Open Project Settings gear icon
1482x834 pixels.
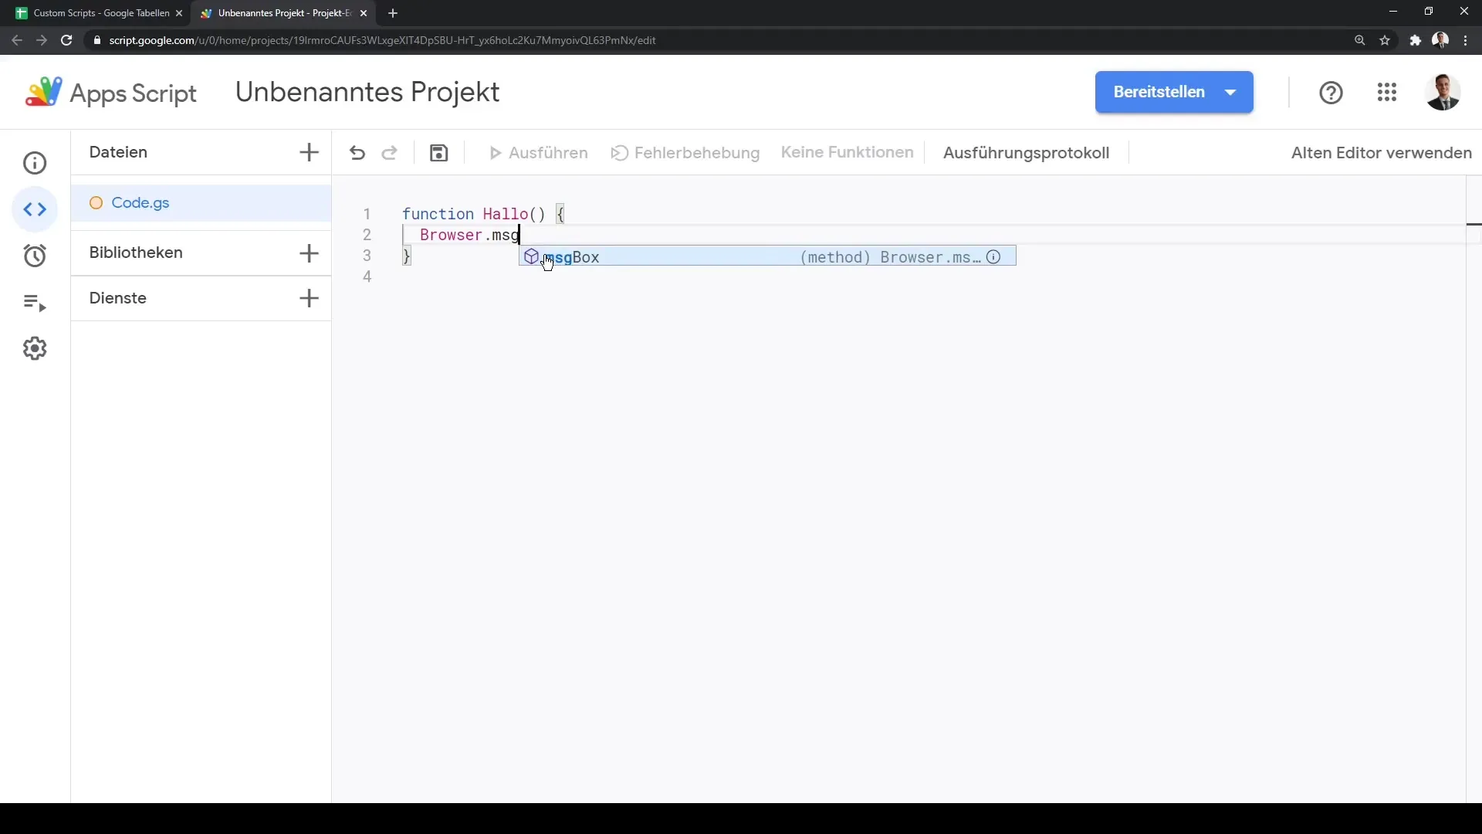tap(35, 348)
